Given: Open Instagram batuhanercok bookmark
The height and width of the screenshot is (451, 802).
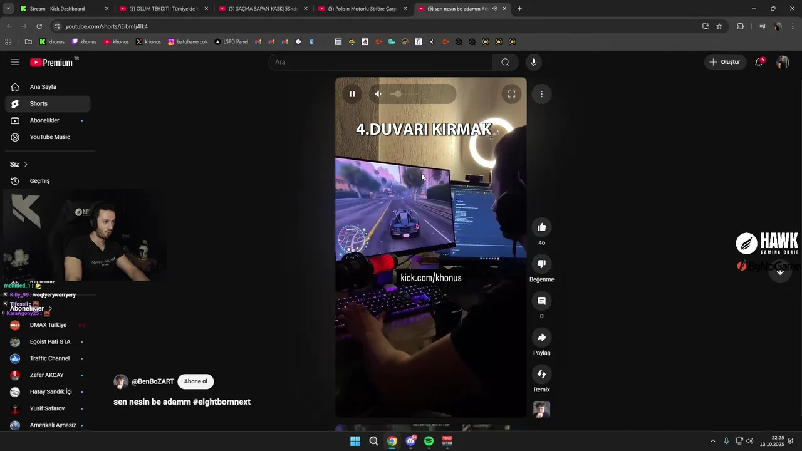Looking at the screenshot, I should 188,42.
